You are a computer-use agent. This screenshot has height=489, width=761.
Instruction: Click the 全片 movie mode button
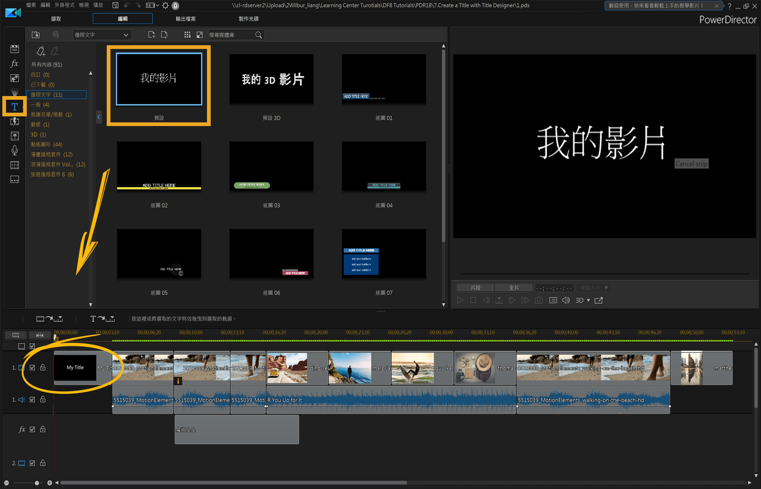click(x=513, y=288)
